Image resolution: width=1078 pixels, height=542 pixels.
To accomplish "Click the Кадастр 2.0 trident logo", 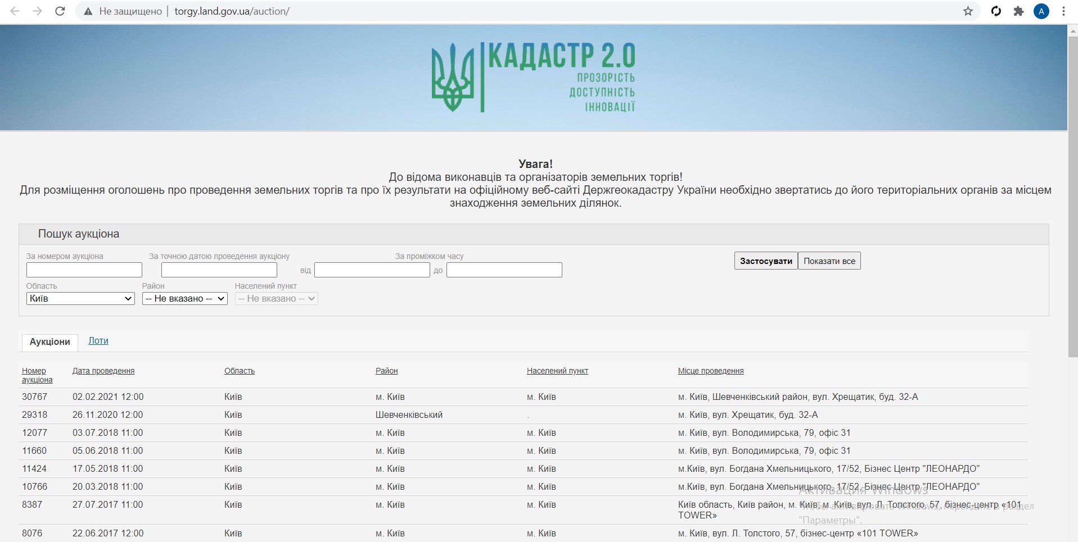I will click(x=453, y=78).
